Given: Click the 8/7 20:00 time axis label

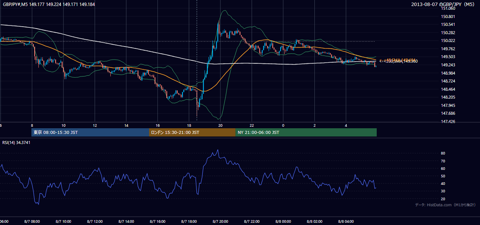Looking at the screenshot, I should (220, 222).
